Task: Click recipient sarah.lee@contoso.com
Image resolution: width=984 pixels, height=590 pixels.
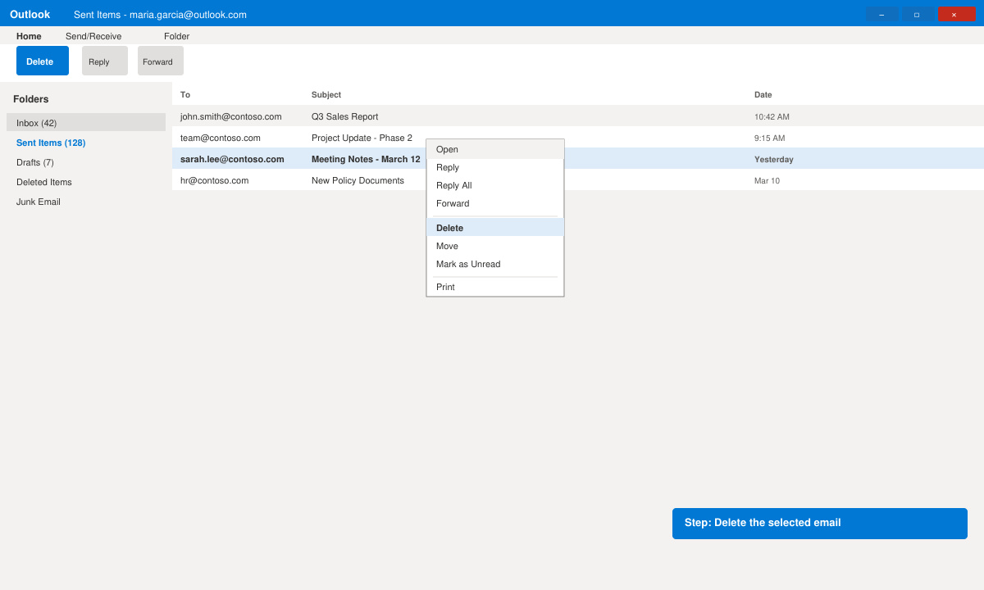Action: (232, 159)
